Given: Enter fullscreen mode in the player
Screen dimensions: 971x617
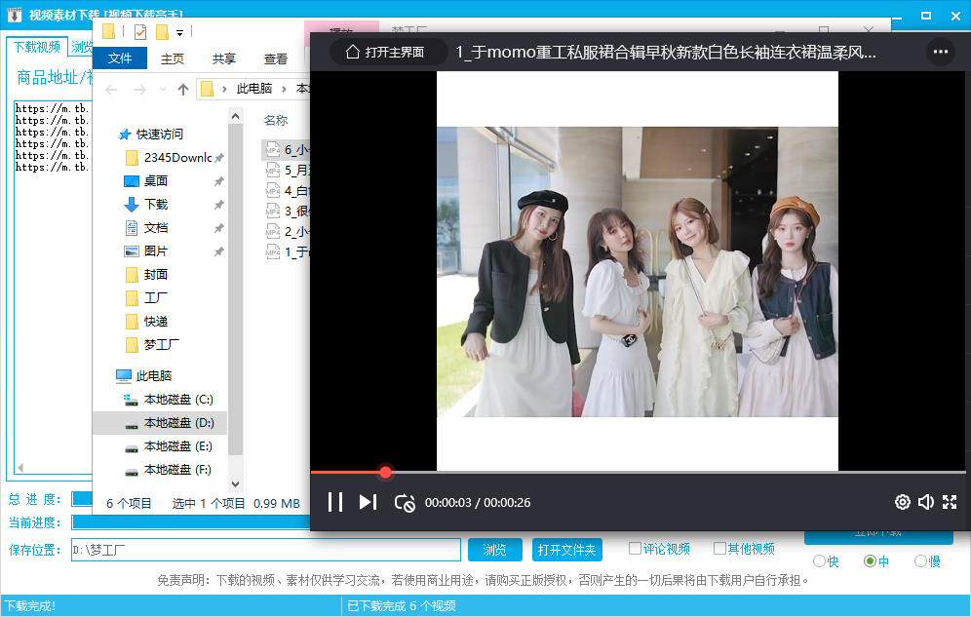Looking at the screenshot, I should pos(950,502).
